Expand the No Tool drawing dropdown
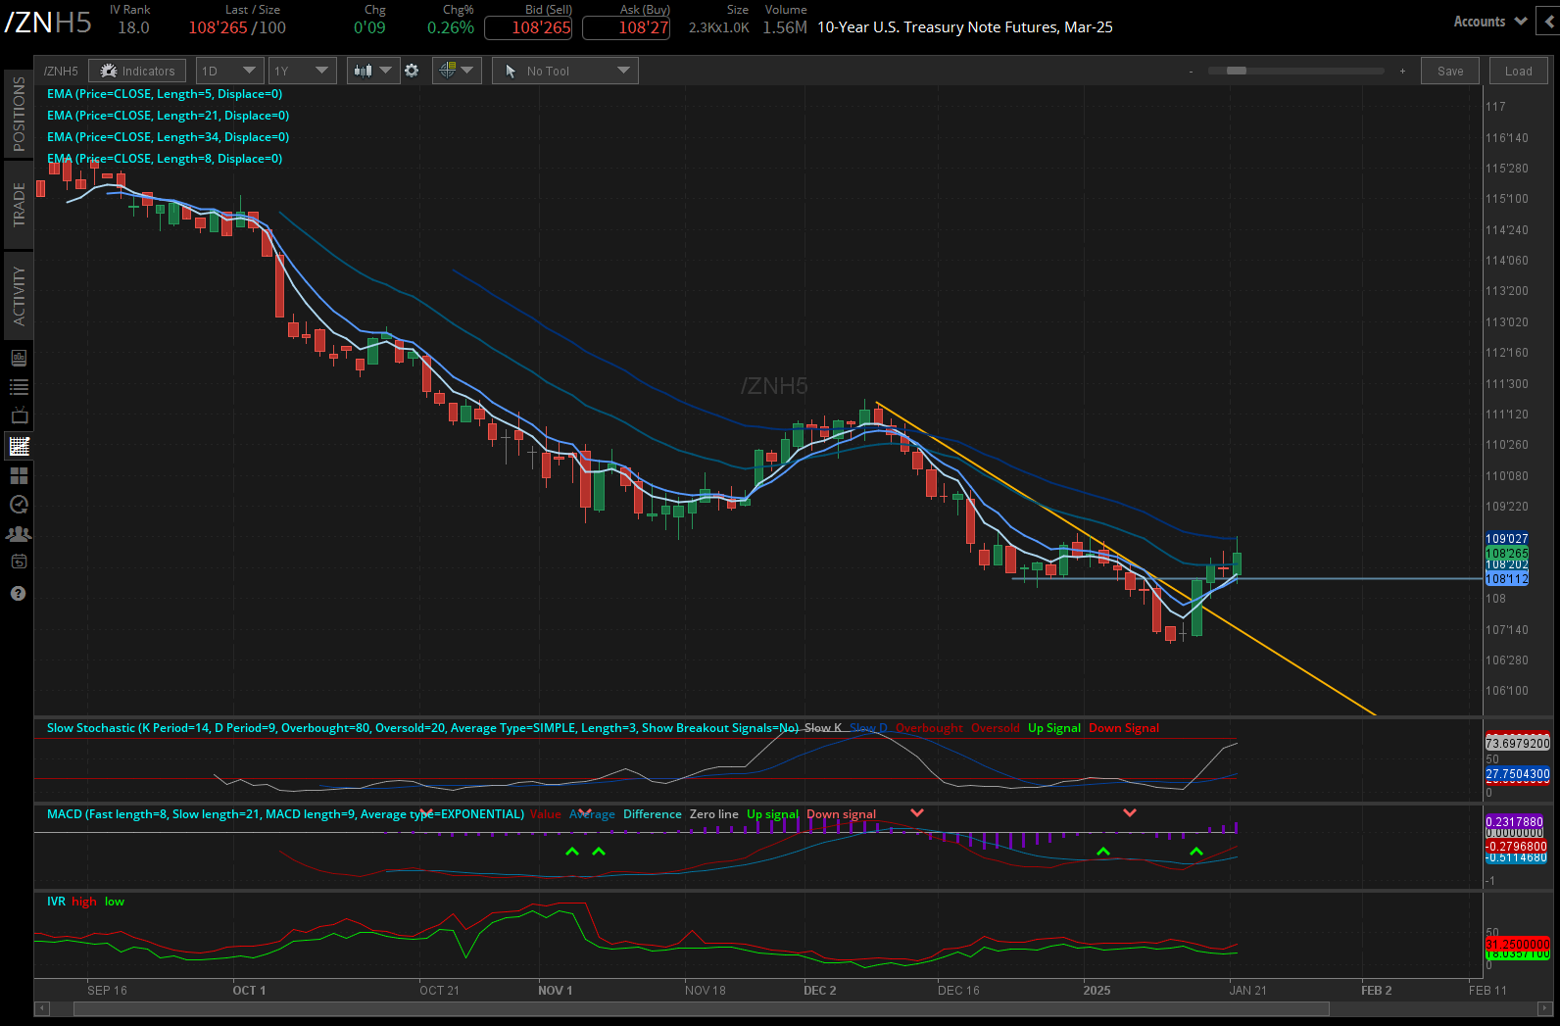The width and height of the screenshot is (1560, 1026). pos(565,71)
